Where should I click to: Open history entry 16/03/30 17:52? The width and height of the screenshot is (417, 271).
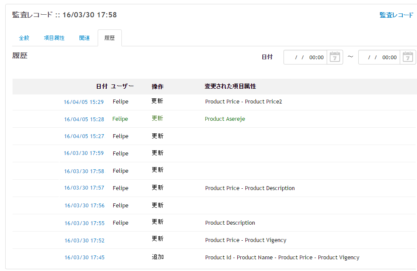pyautogui.click(x=84, y=240)
